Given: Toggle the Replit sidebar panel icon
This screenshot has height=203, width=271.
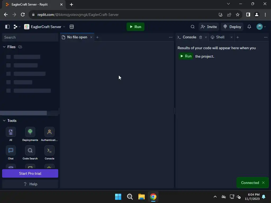Looking at the screenshot, I should pyautogui.click(x=7, y=27).
